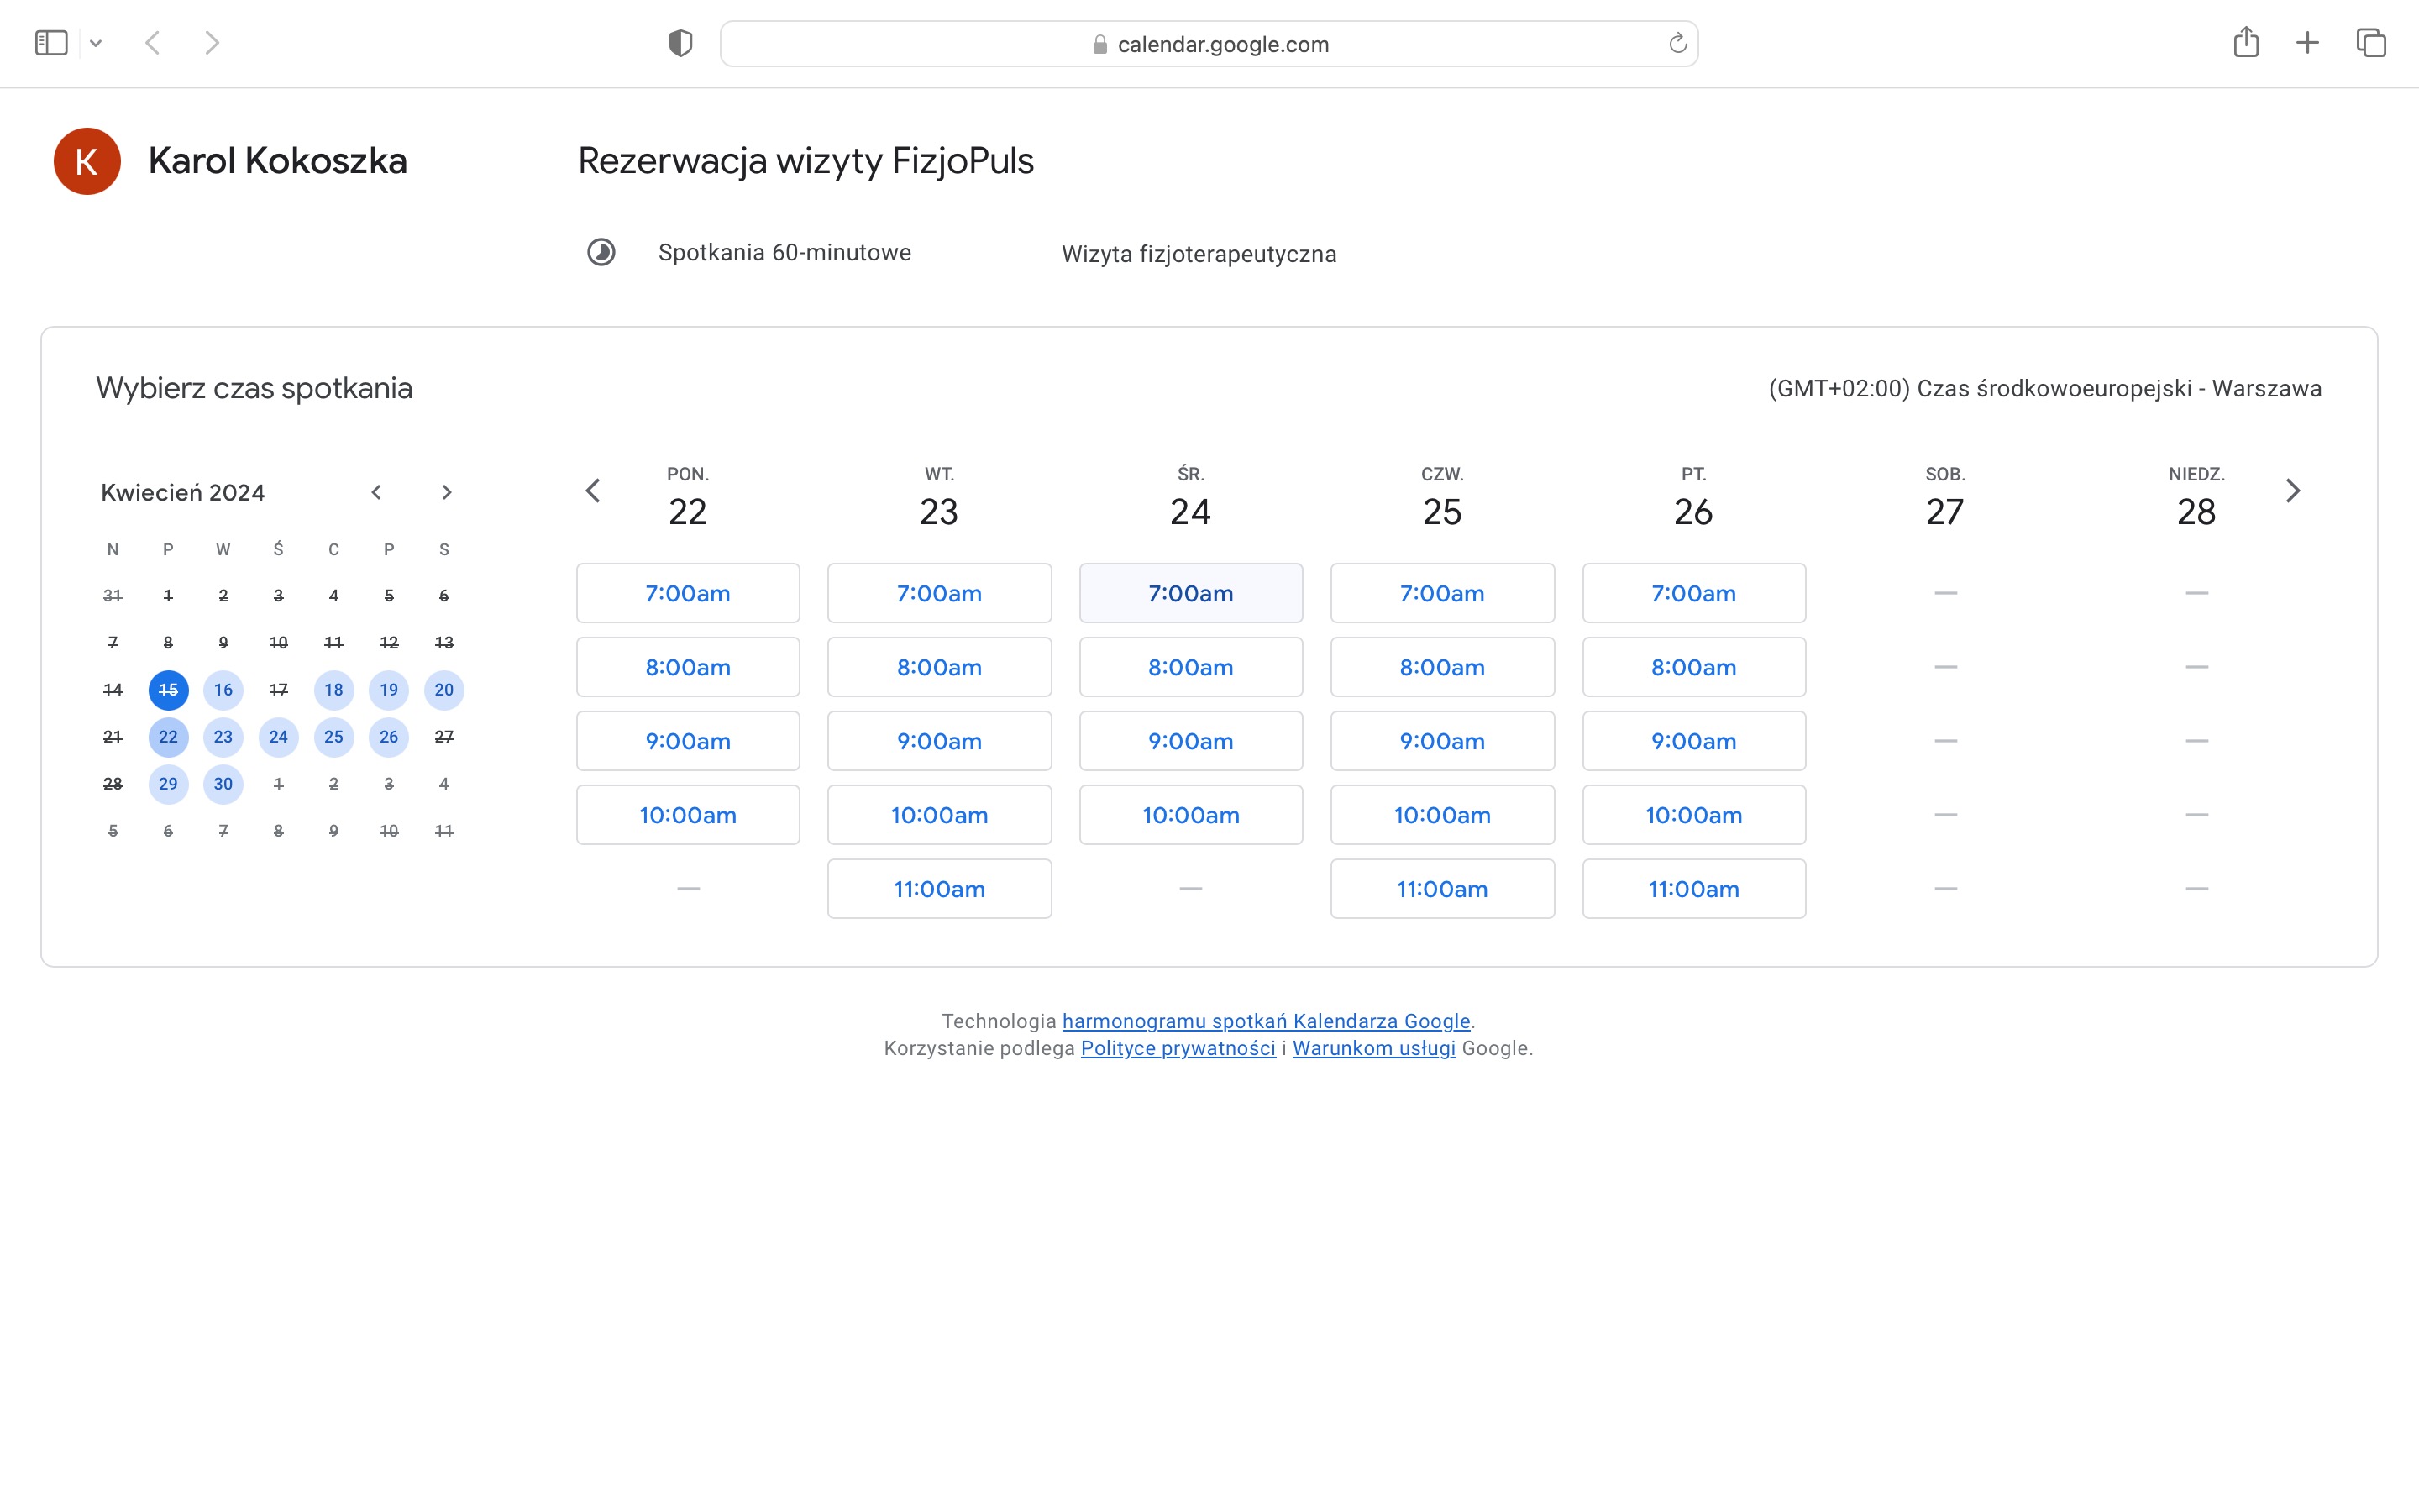
Task: Select April 25 in mini calendar
Action: point(333,737)
